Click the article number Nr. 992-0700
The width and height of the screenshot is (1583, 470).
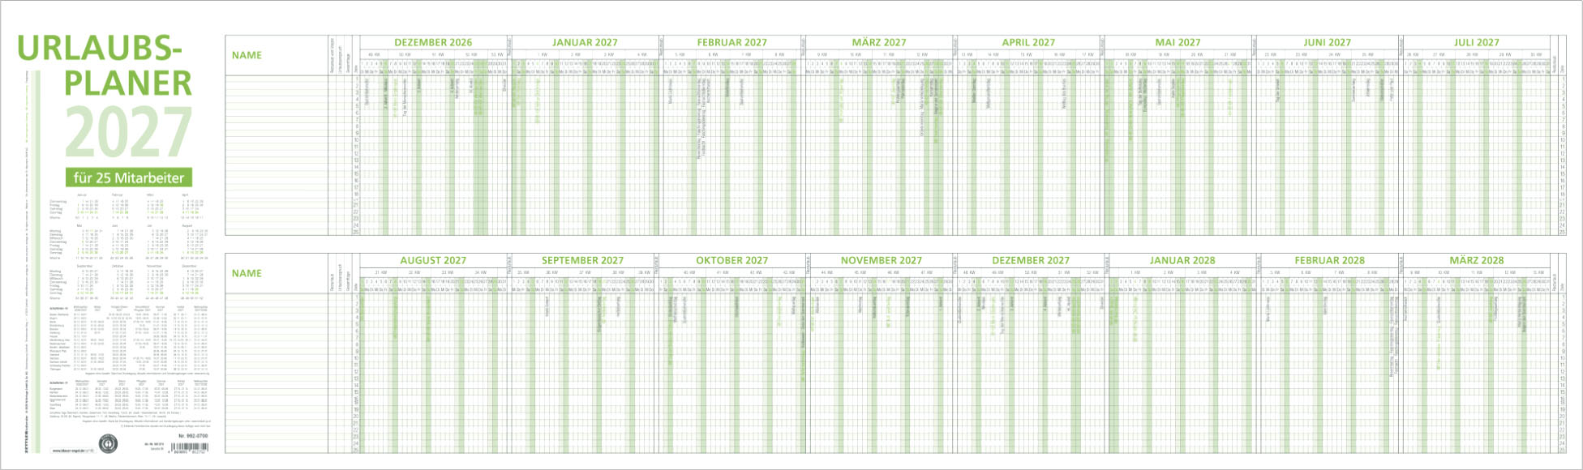tap(193, 436)
